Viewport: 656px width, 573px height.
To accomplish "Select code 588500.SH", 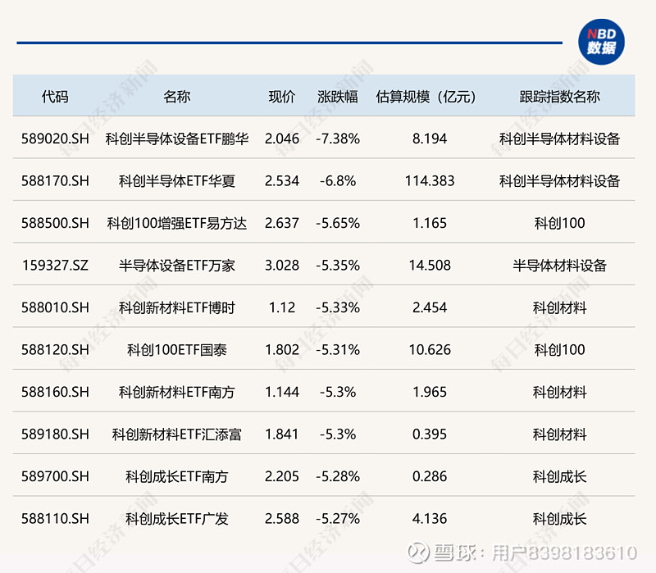I will [x=55, y=223].
